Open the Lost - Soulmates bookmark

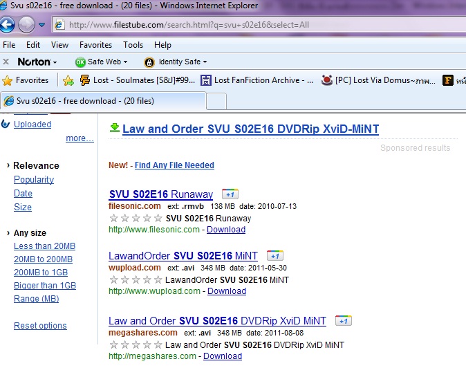pos(138,80)
